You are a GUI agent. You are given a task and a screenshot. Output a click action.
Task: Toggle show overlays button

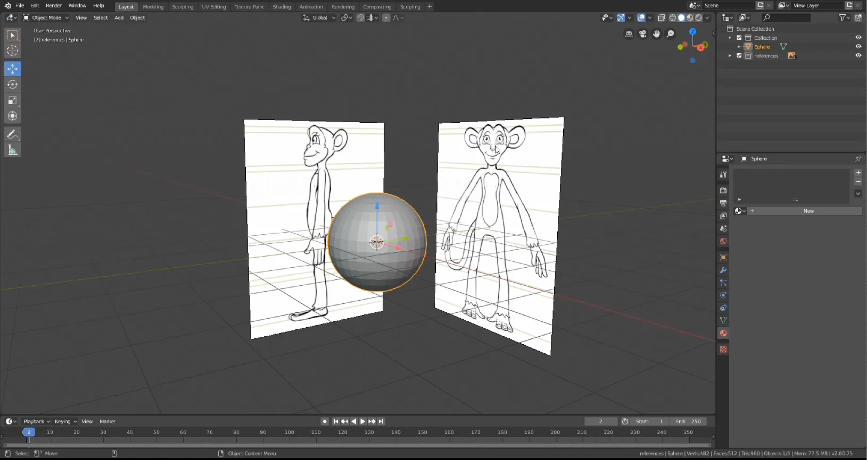(x=641, y=18)
